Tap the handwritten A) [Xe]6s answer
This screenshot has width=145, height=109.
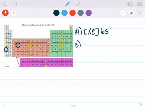click(x=93, y=31)
